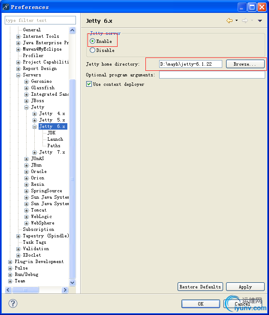Select Report Design tree item
269x315 pixels.
click(x=40, y=69)
